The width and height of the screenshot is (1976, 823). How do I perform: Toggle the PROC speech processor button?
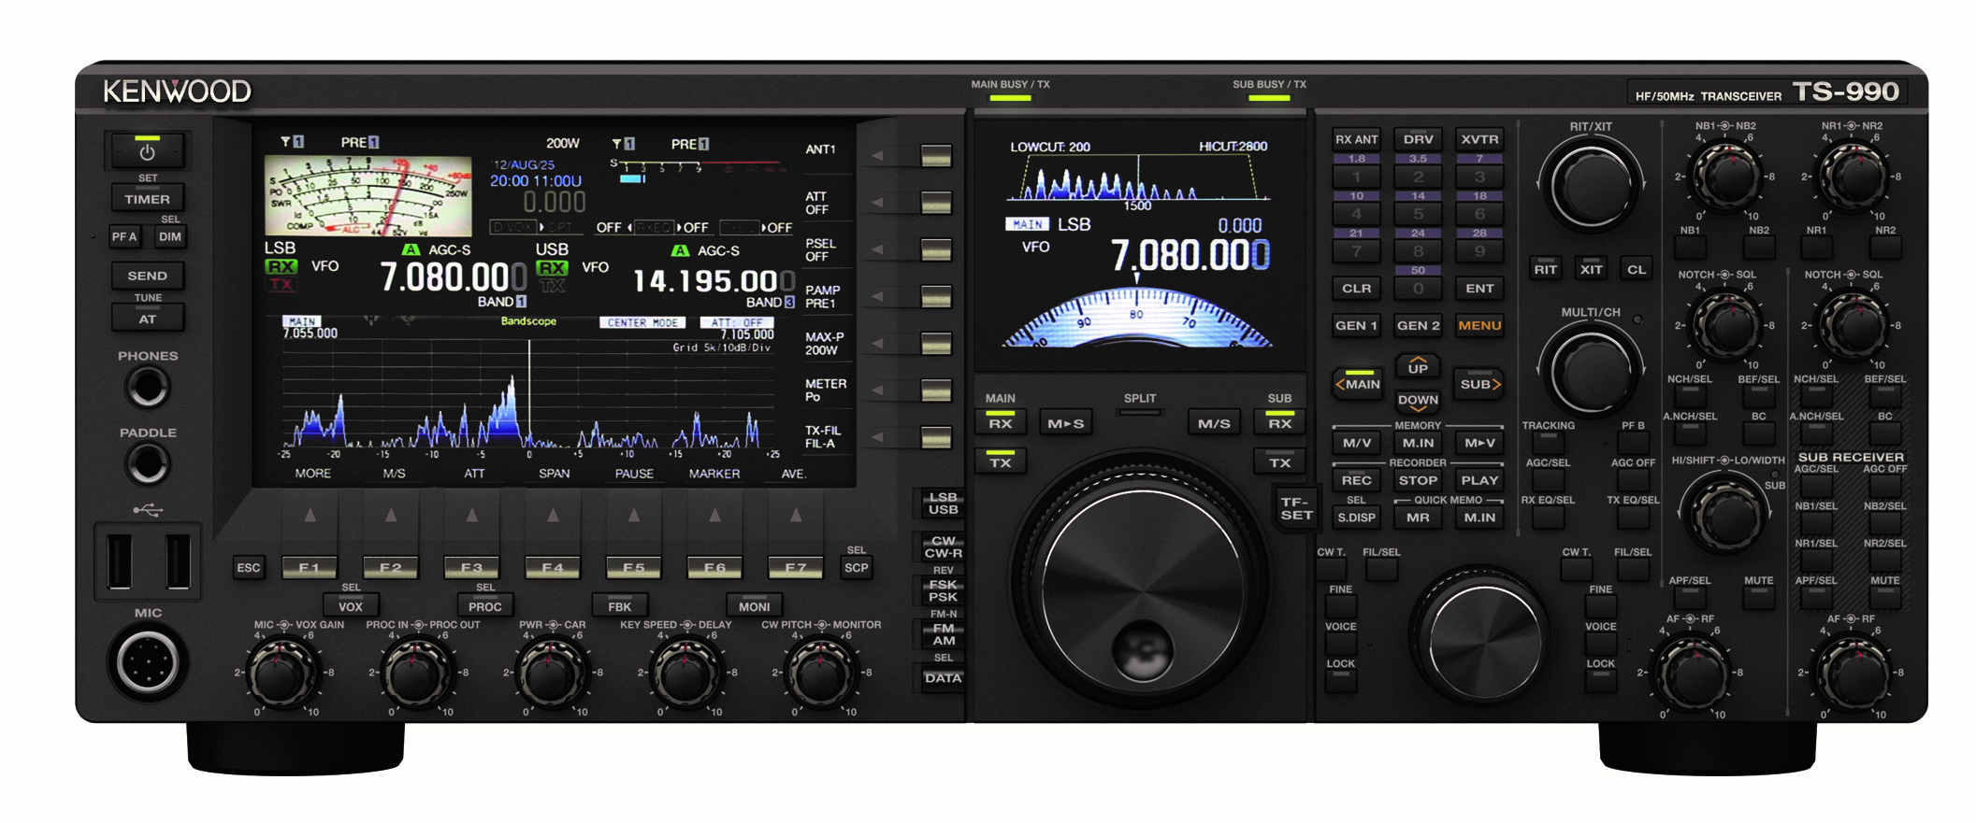(485, 606)
